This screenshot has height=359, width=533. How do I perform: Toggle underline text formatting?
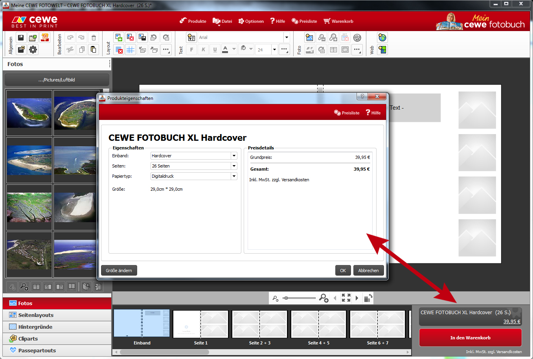tap(215, 50)
